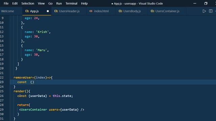Image resolution: width=216 pixels, height=121 pixels.
Task: Minimize the VS Code window
Action: (195, 3)
